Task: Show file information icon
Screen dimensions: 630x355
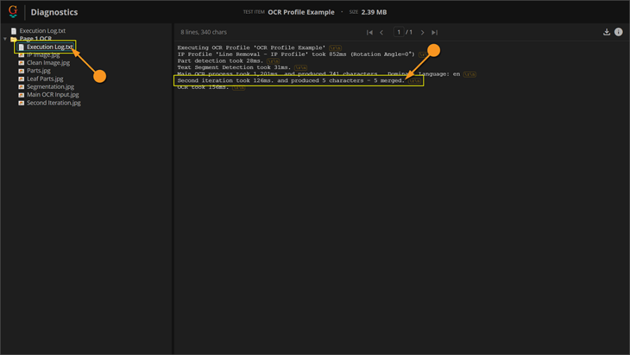Action: click(618, 32)
